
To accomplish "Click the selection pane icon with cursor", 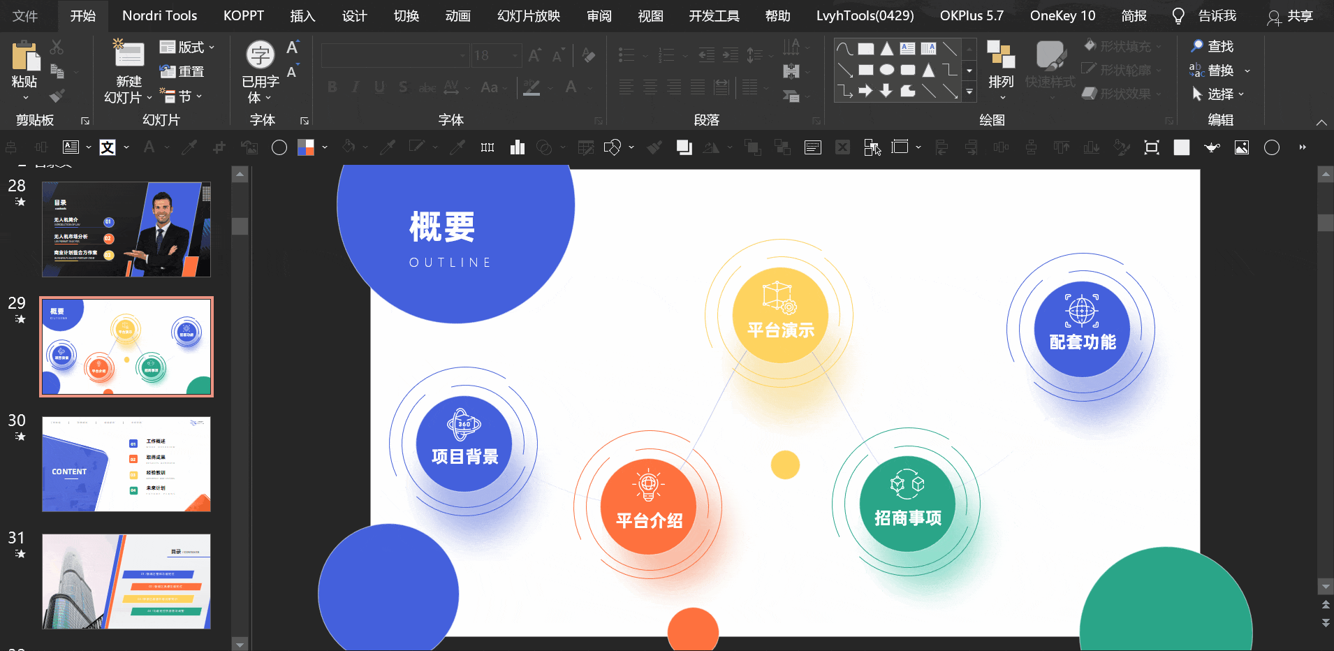I will click(x=872, y=147).
